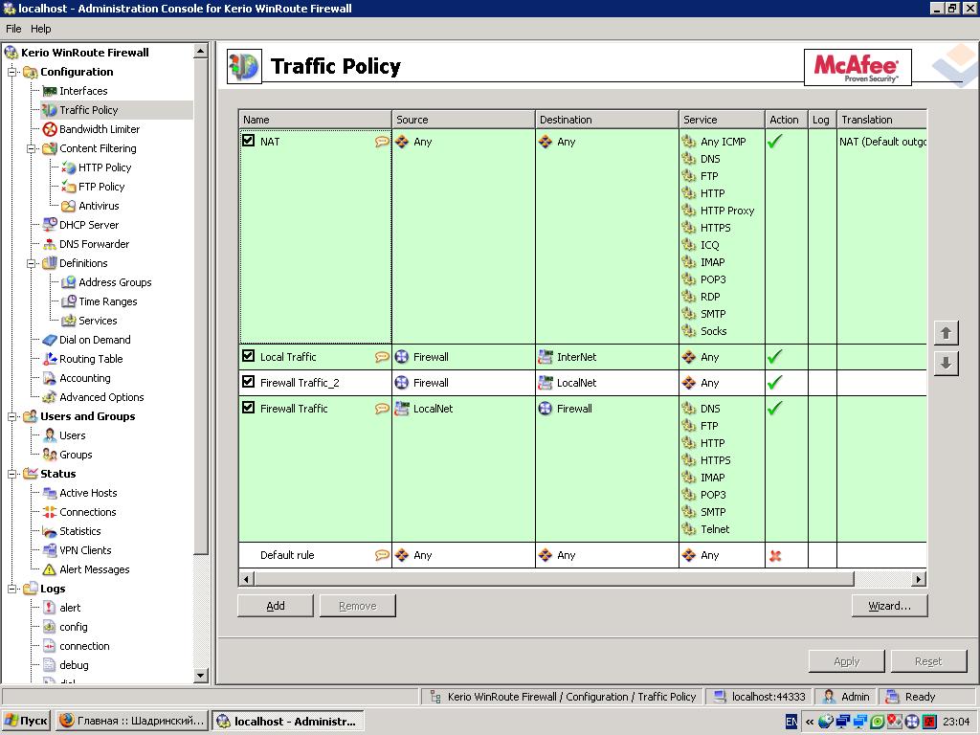Switch to the Firefox Главная taskbar window
The width and height of the screenshot is (980, 735).
click(132, 722)
